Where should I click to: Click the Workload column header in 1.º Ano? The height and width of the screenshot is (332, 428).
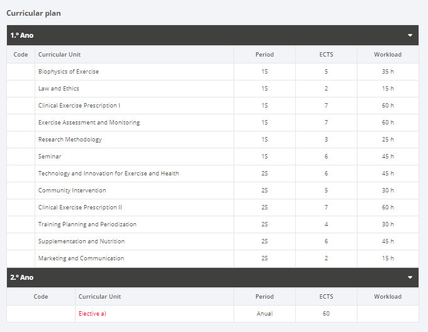(388, 55)
